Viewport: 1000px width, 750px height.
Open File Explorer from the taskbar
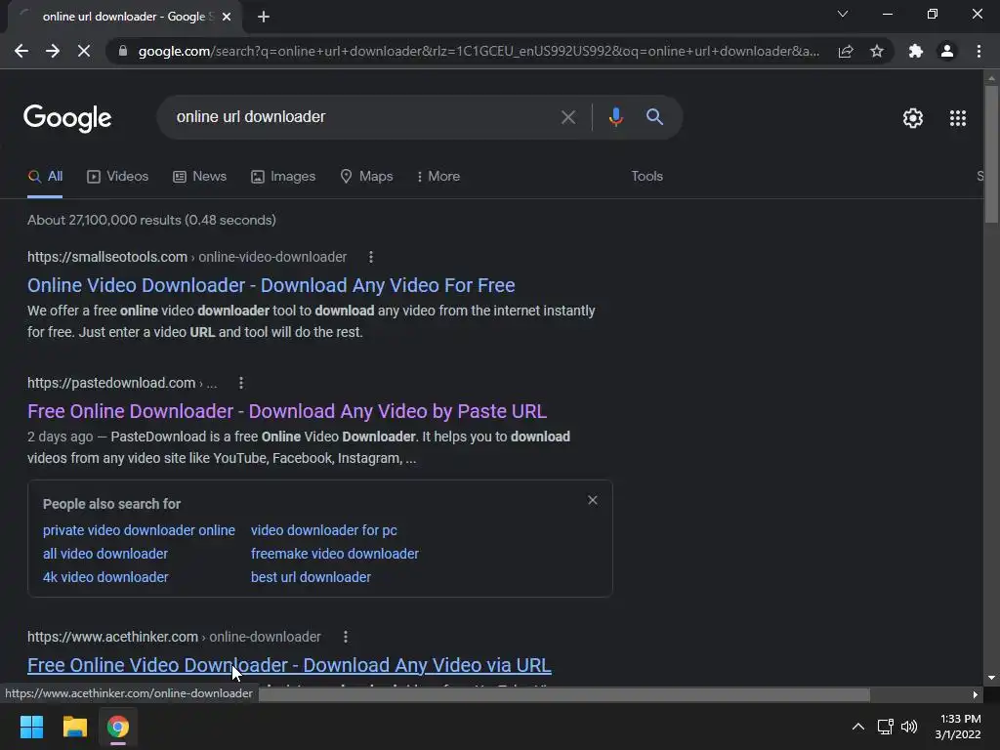[74, 727]
